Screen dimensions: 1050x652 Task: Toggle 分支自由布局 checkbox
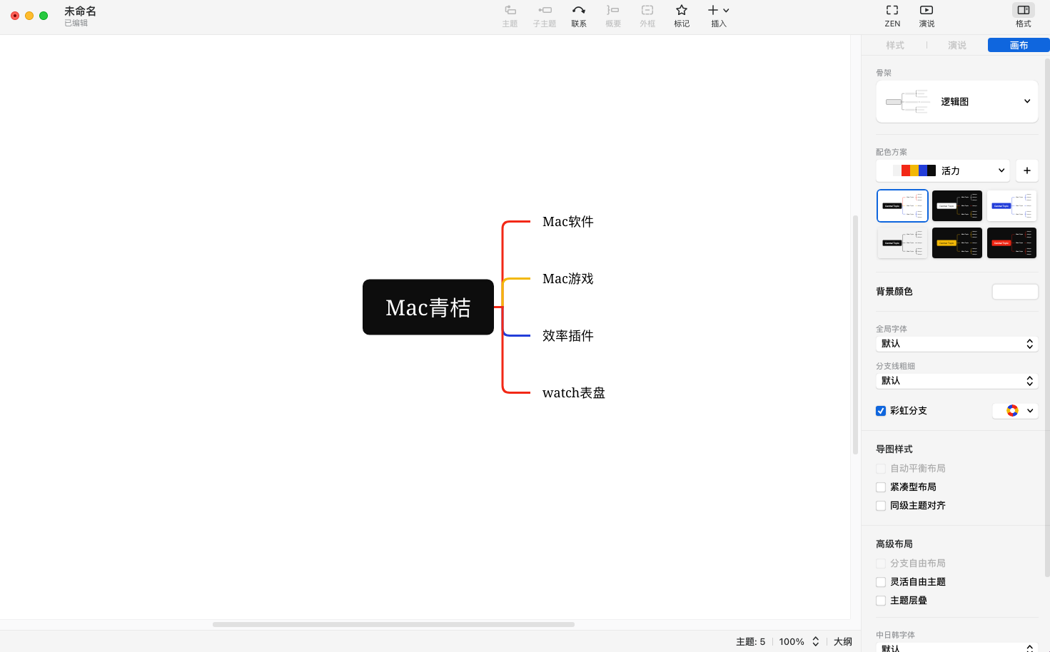point(881,564)
